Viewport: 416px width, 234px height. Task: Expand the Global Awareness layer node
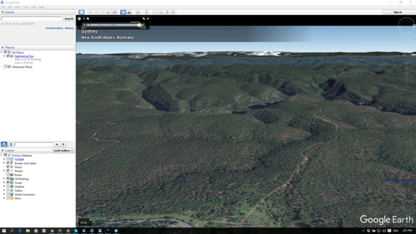[x=4, y=195]
